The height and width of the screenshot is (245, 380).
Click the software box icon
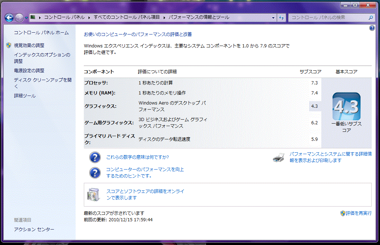(94, 194)
